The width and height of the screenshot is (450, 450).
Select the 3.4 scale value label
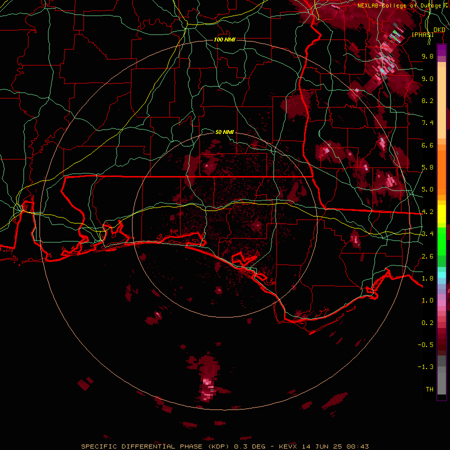click(427, 234)
